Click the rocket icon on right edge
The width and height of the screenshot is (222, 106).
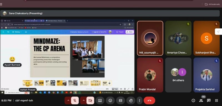[x=218, y=32]
